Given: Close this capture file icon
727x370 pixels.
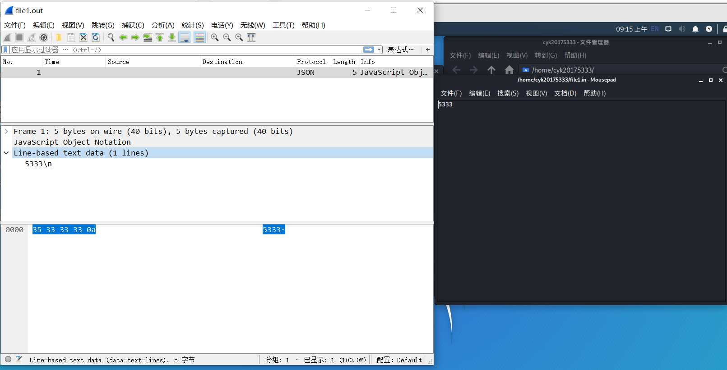Looking at the screenshot, I should click(83, 37).
